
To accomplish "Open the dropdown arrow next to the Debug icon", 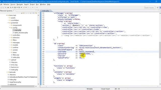I will coord(13,7).
